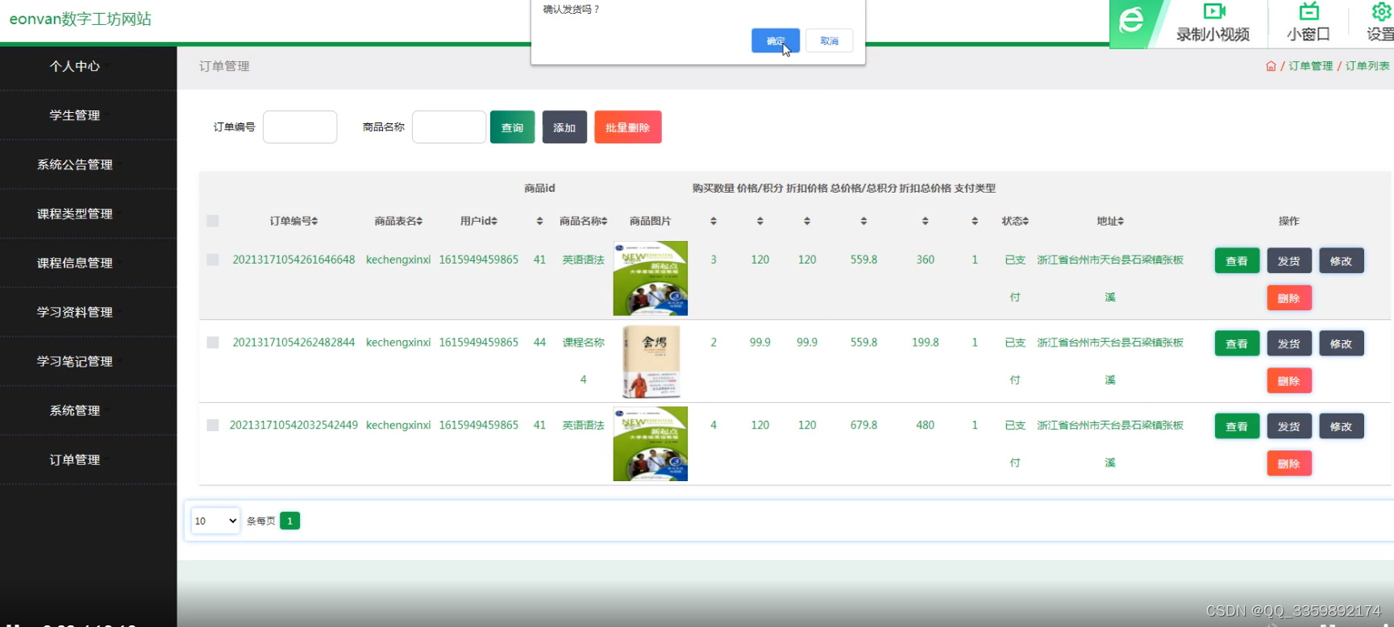Sort by 订单编号 column arrows
Viewport: 1394px width, 627px height.
coord(315,221)
